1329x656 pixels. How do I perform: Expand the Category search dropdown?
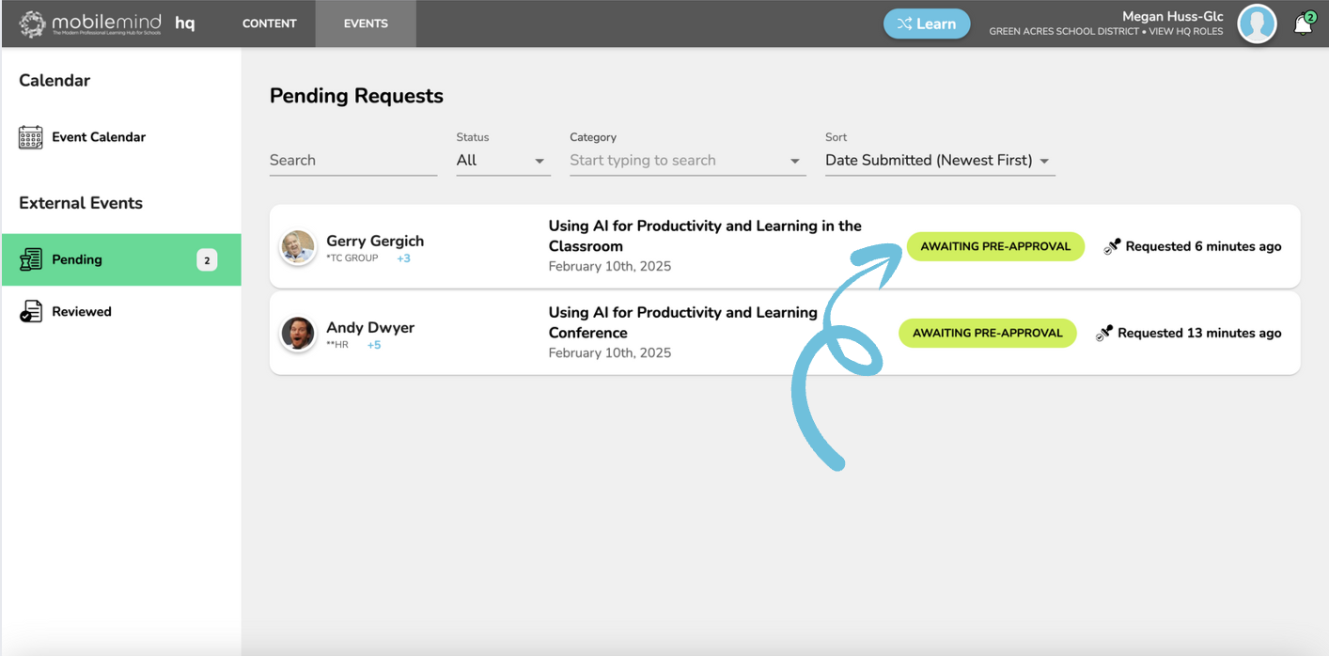click(x=794, y=161)
